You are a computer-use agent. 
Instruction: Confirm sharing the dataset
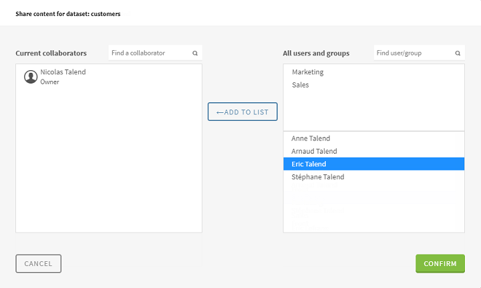440,263
